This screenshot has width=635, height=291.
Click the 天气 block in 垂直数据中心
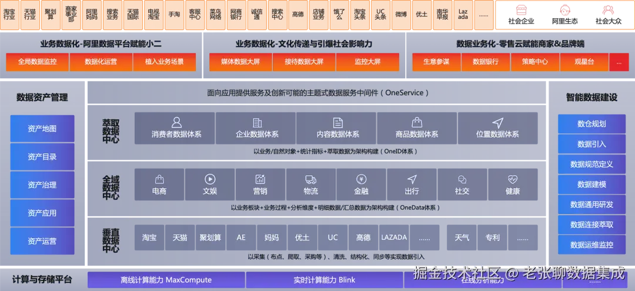tap(462, 238)
